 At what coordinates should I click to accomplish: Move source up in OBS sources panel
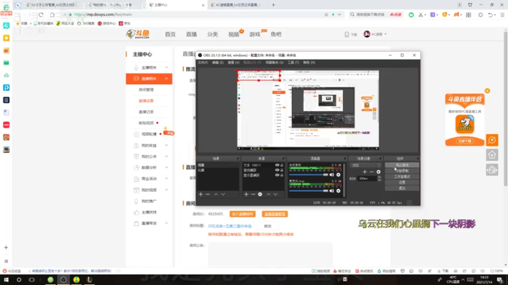click(x=268, y=194)
